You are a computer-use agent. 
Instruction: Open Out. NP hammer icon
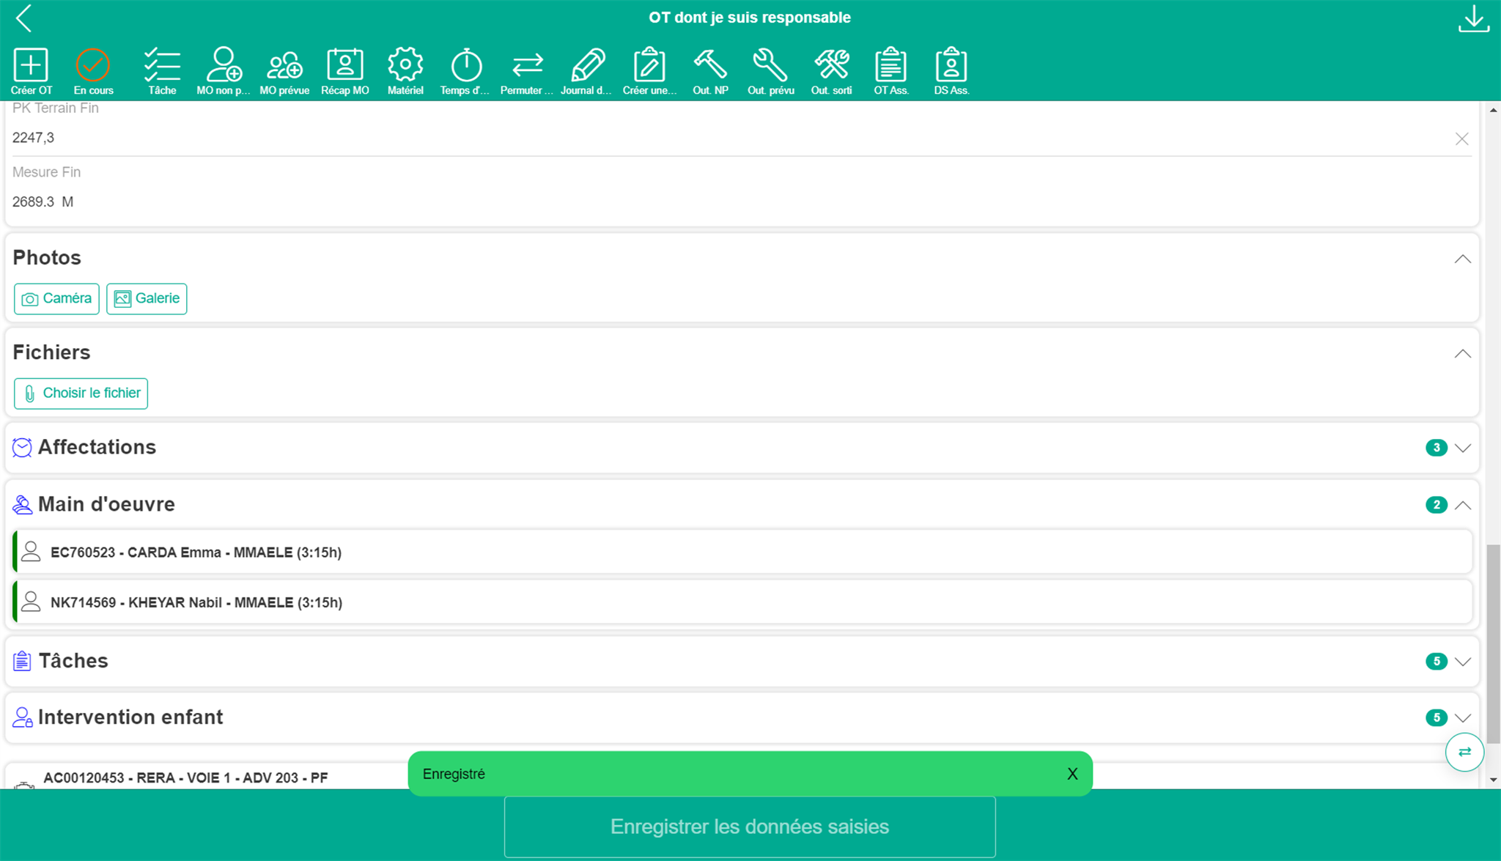pos(710,66)
